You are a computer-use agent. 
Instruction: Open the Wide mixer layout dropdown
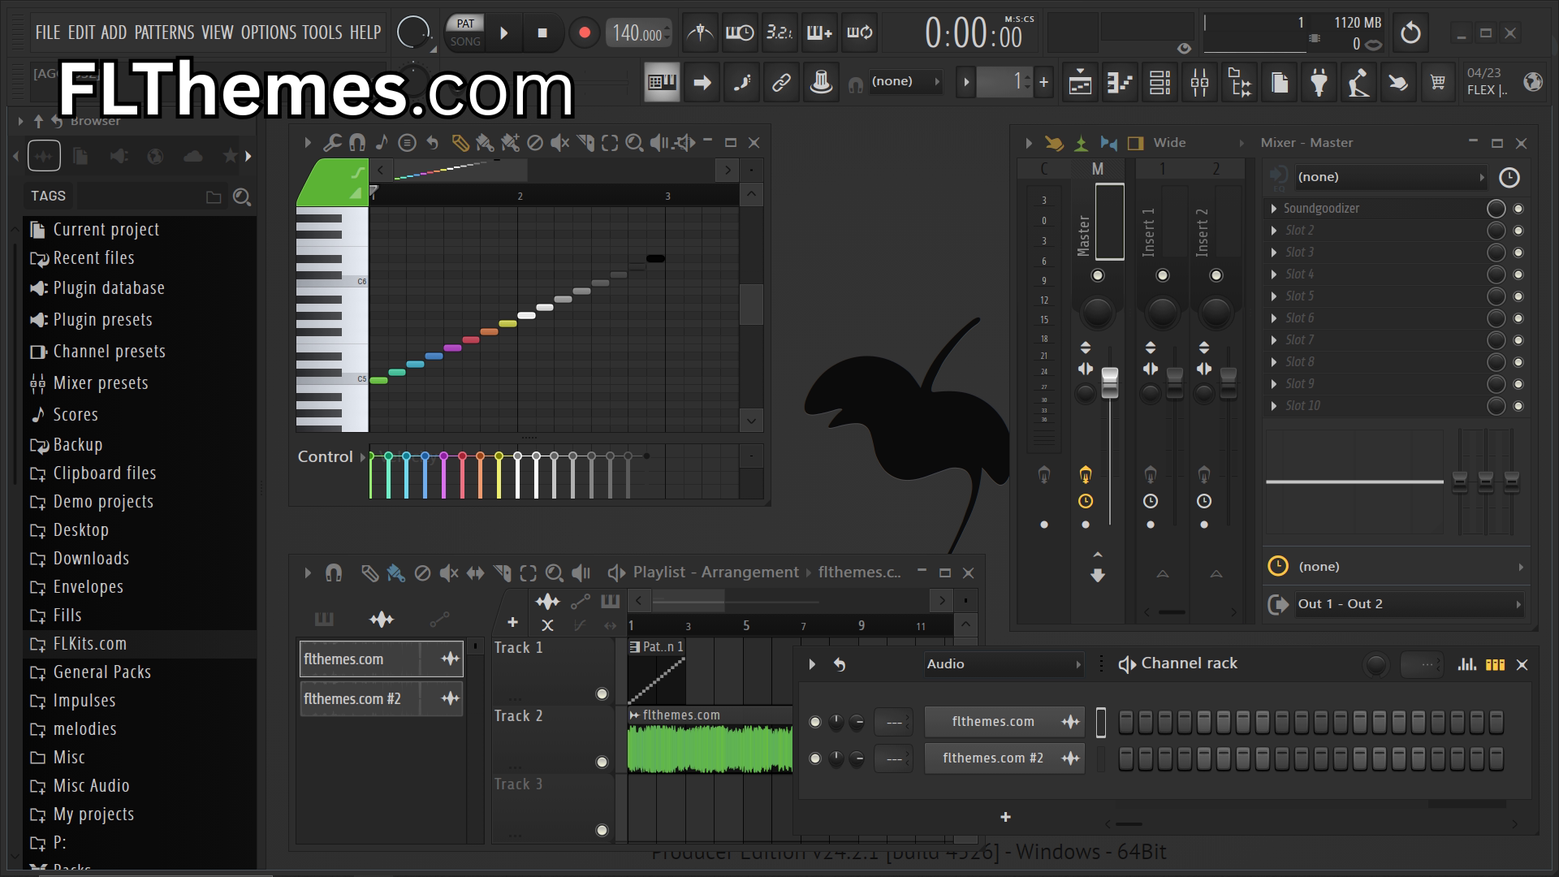(1198, 143)
